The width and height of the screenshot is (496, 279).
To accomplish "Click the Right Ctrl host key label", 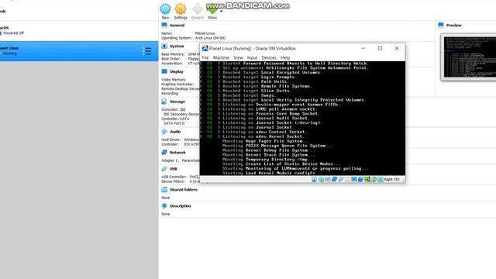I will (391, 179).
